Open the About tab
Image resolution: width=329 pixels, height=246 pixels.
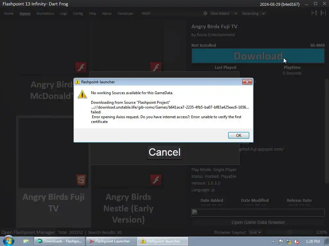107,13
